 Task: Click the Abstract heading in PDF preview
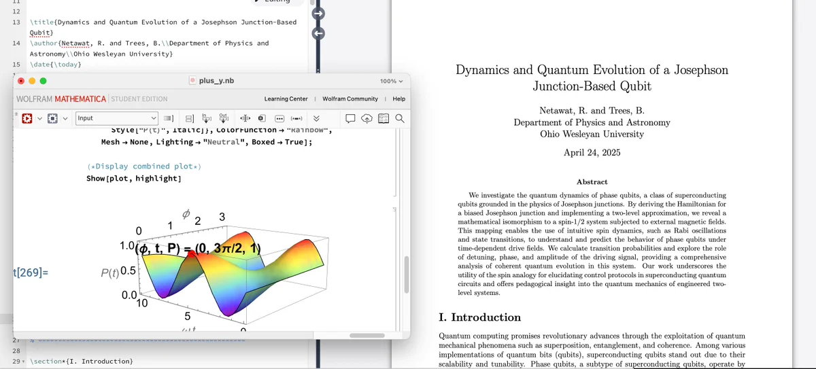pos(592,182)
